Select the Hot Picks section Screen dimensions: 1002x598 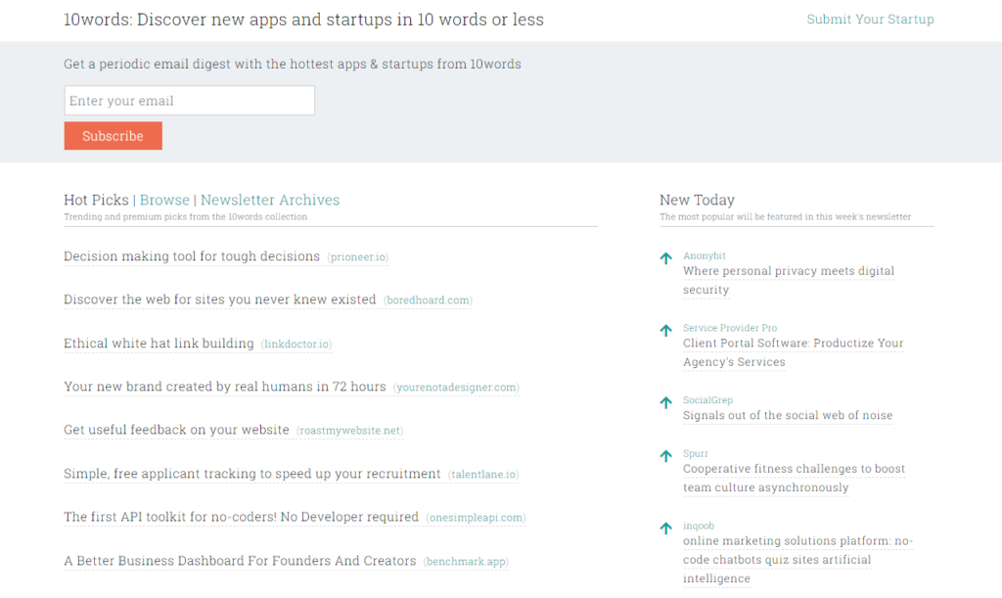pyautogui.click(x=96, y=200)
